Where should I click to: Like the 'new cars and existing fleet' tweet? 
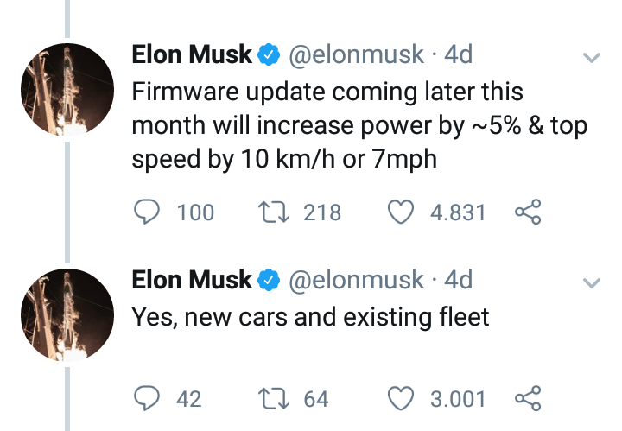401,398
